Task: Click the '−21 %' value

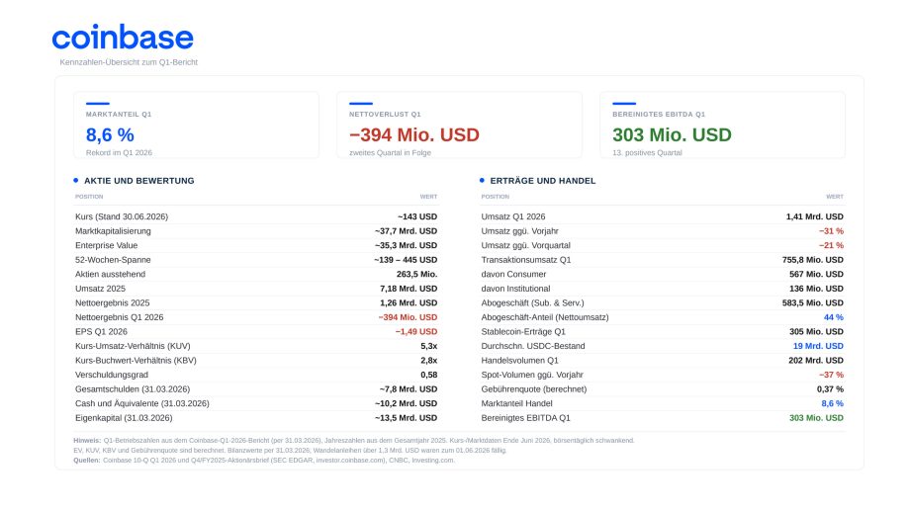Action: (831, 246)
